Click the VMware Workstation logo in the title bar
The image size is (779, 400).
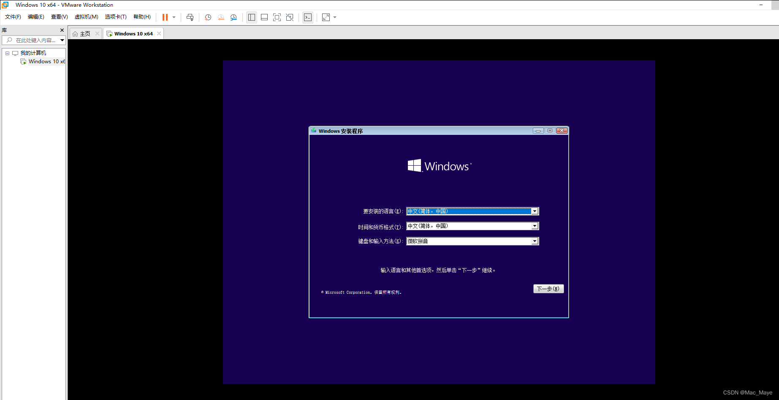click(x=5, y=5)
